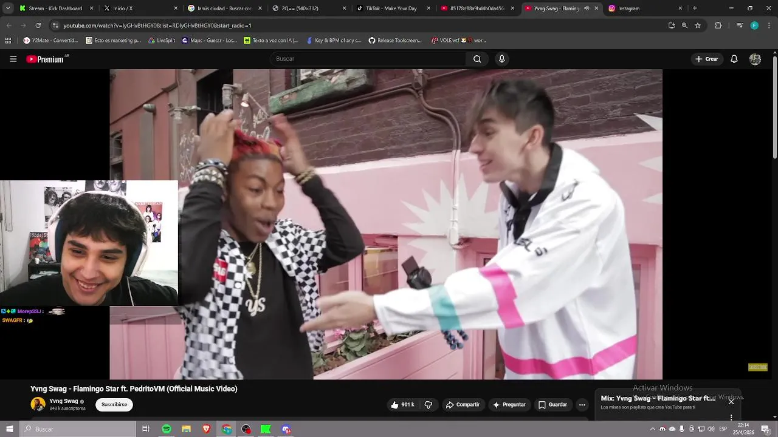Open Yvng Swag channel avatar

(38, 404)
